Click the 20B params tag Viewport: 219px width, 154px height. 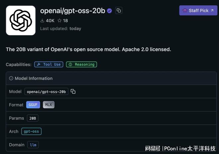point(33,118)
